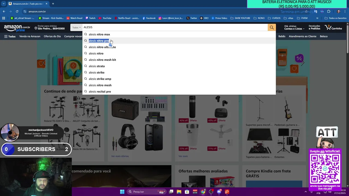
Task: Expand the Todos search category dropdown
Action: 76,27
